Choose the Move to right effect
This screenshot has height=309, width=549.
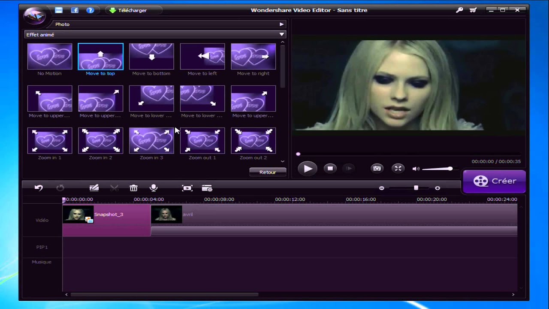253,56
